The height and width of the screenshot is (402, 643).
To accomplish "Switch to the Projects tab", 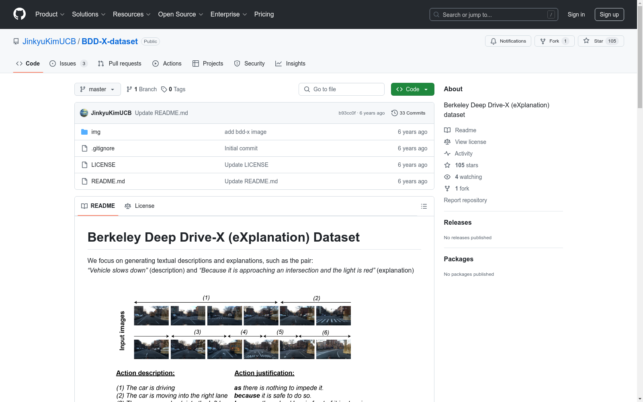I will [x=208, y=64].
